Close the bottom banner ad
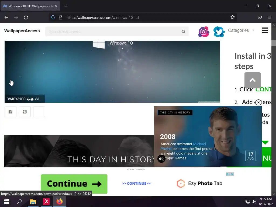276x207 pixels. click(232, 174)
